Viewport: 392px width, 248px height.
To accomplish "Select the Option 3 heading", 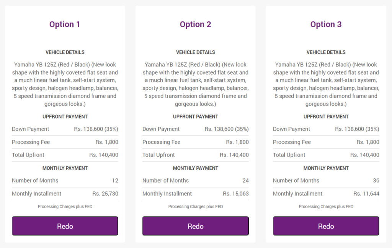I will 326,24.
